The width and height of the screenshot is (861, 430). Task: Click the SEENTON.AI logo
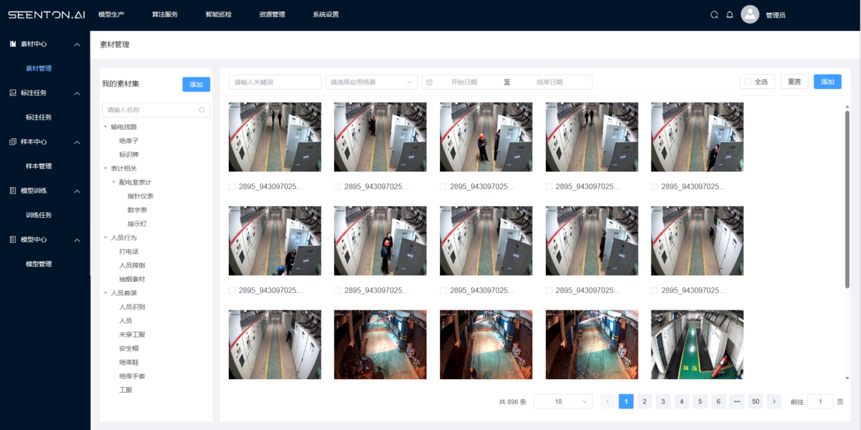click(x=47, y=14)
